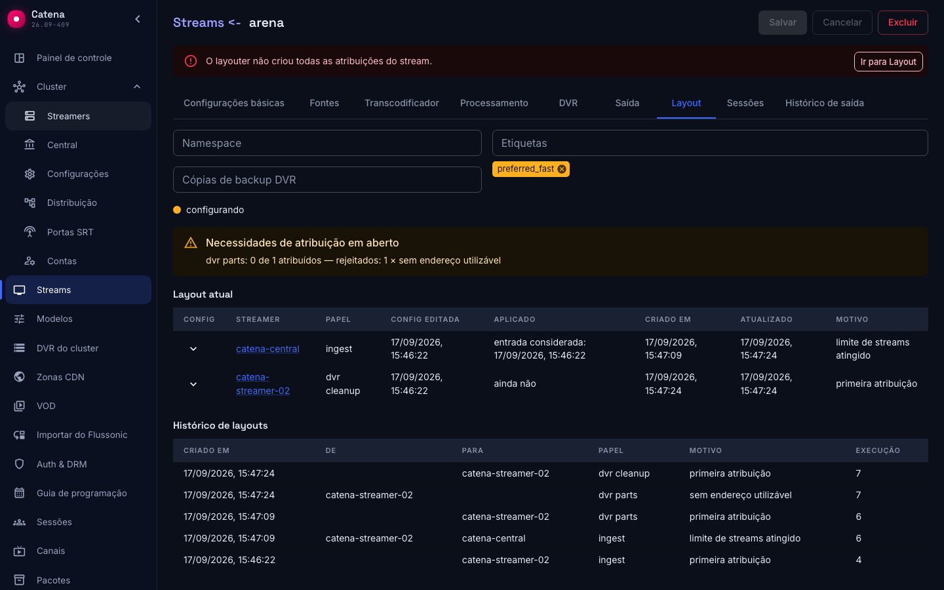
Task: Click 'limite de streams atingido' history cell
Action: click(745, 538)
